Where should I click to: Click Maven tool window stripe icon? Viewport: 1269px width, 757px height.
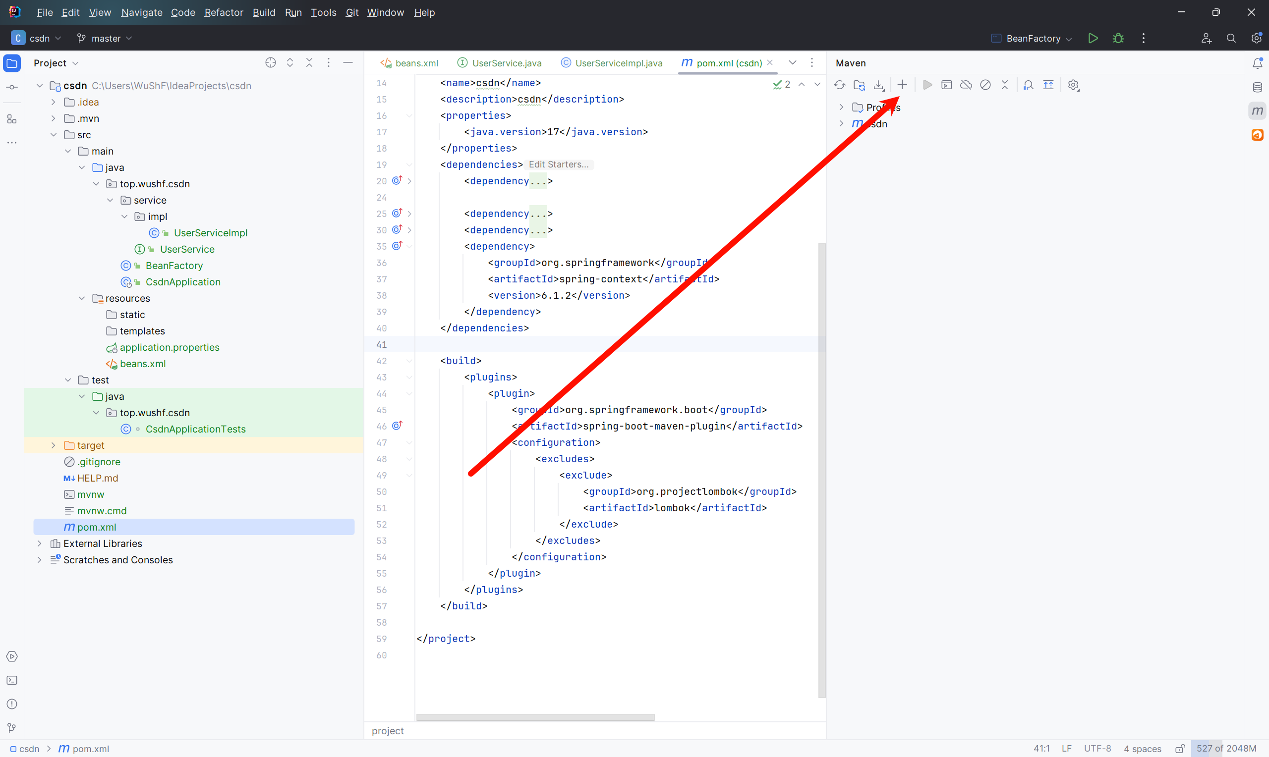tap(1257, 110)
